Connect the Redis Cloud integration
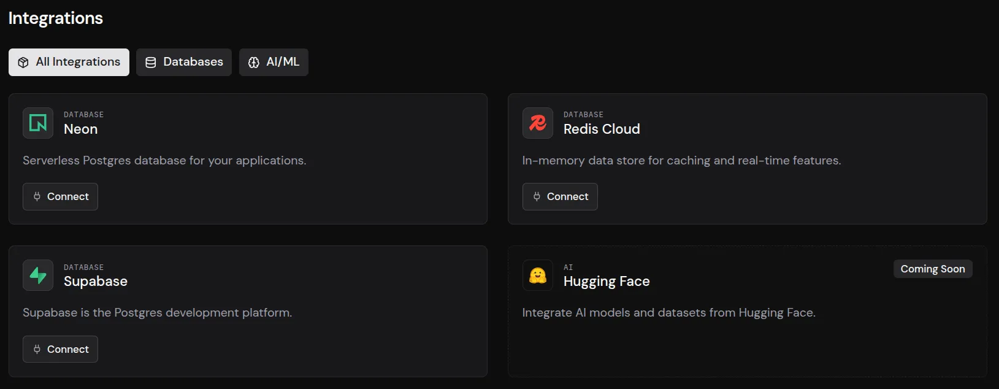 pyautogui.click(x=560, y=196)
